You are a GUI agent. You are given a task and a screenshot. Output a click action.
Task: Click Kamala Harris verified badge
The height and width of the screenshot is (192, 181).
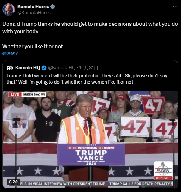click(x=52, y=7)
